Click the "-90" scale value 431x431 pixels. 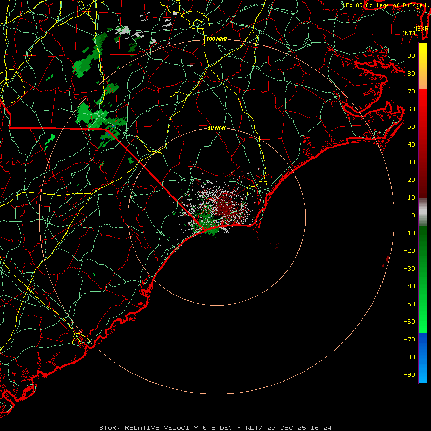click(x=409, y=375)
